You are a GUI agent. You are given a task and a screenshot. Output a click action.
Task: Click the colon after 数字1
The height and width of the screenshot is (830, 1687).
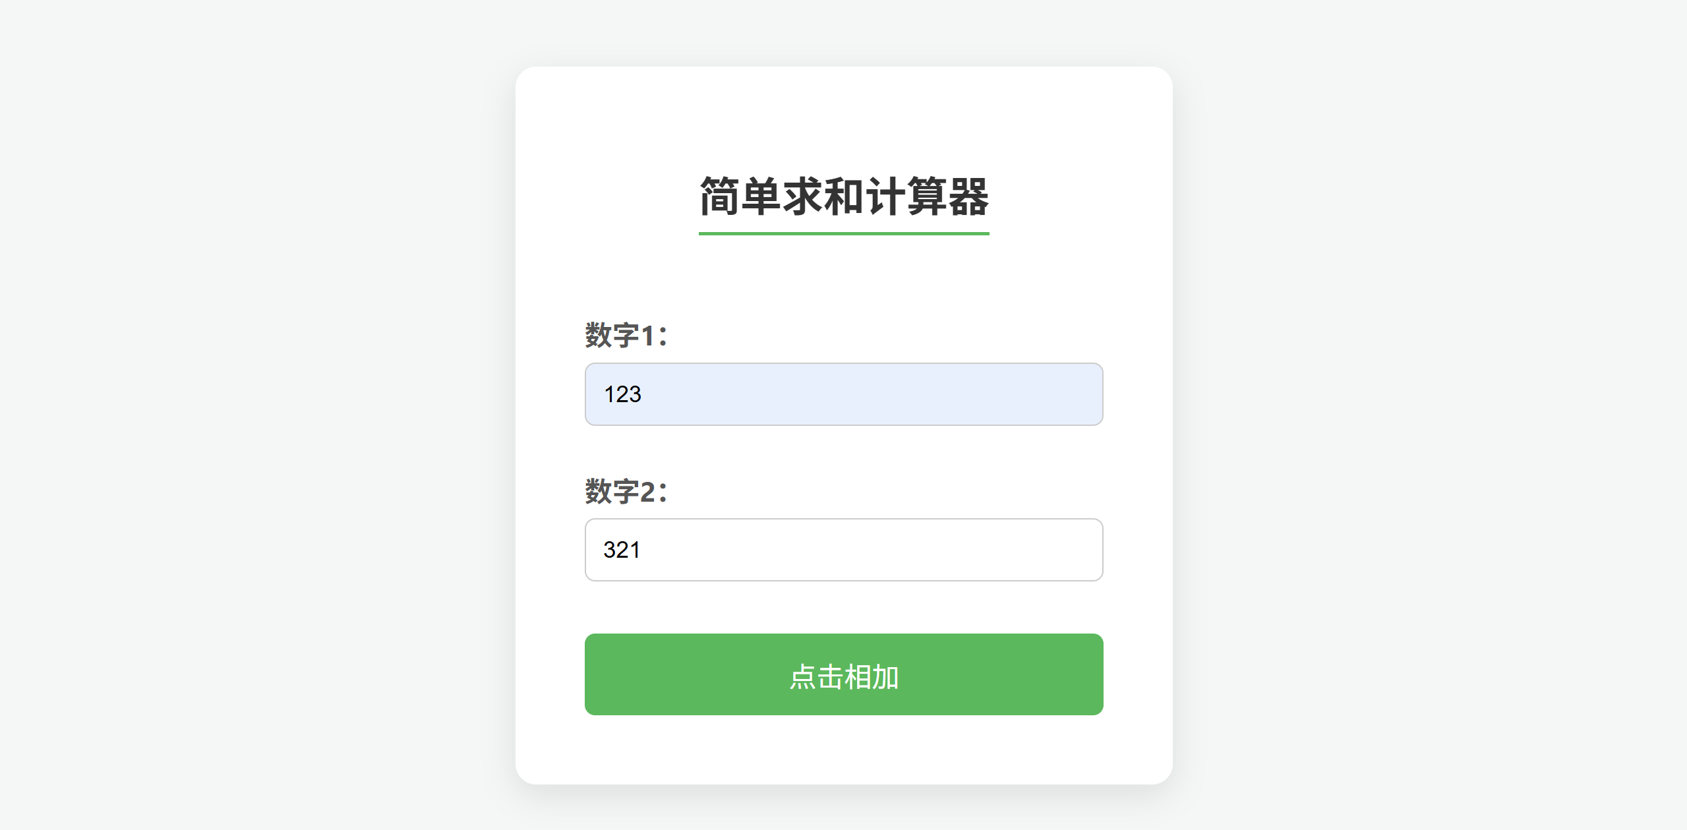pyautogui.click(x=664, y=336)
